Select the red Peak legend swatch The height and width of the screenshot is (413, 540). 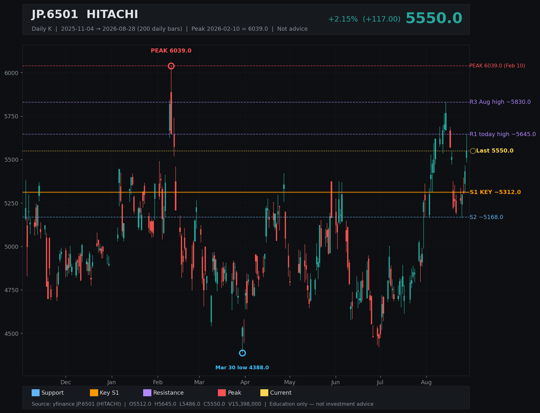tap(222, 393)
